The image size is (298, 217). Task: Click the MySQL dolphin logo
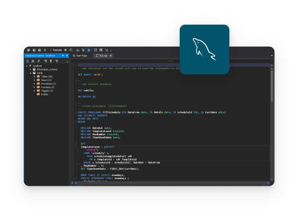pos(204,49)
